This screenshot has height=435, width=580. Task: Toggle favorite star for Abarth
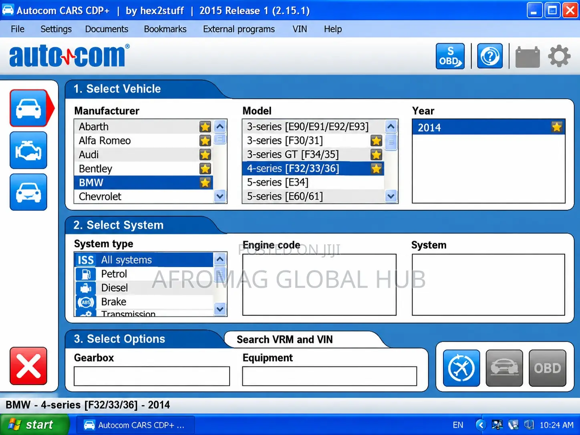[x=205, y=127]
